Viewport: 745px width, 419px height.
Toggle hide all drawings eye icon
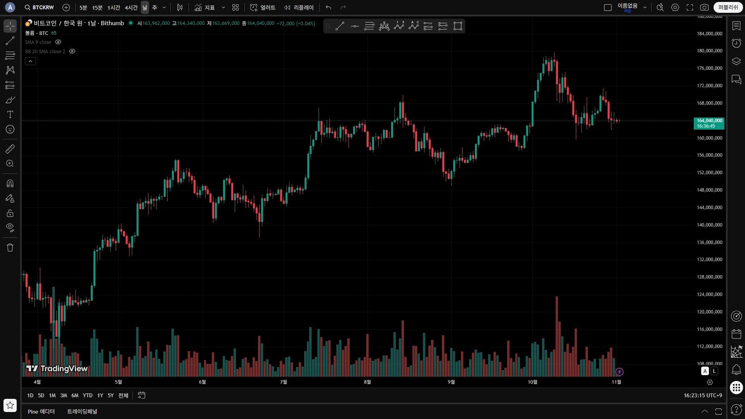click(x=10, y=227)
